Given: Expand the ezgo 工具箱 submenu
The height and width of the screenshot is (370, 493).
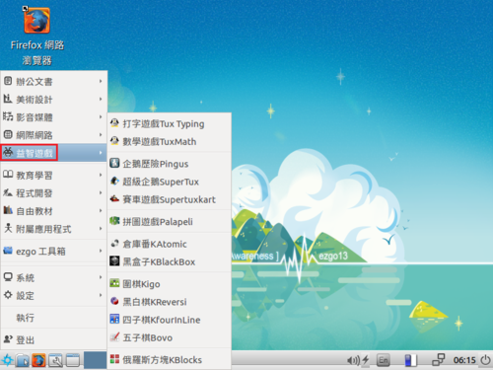Looking at the screenshot, I should click(x=54, y=251).
